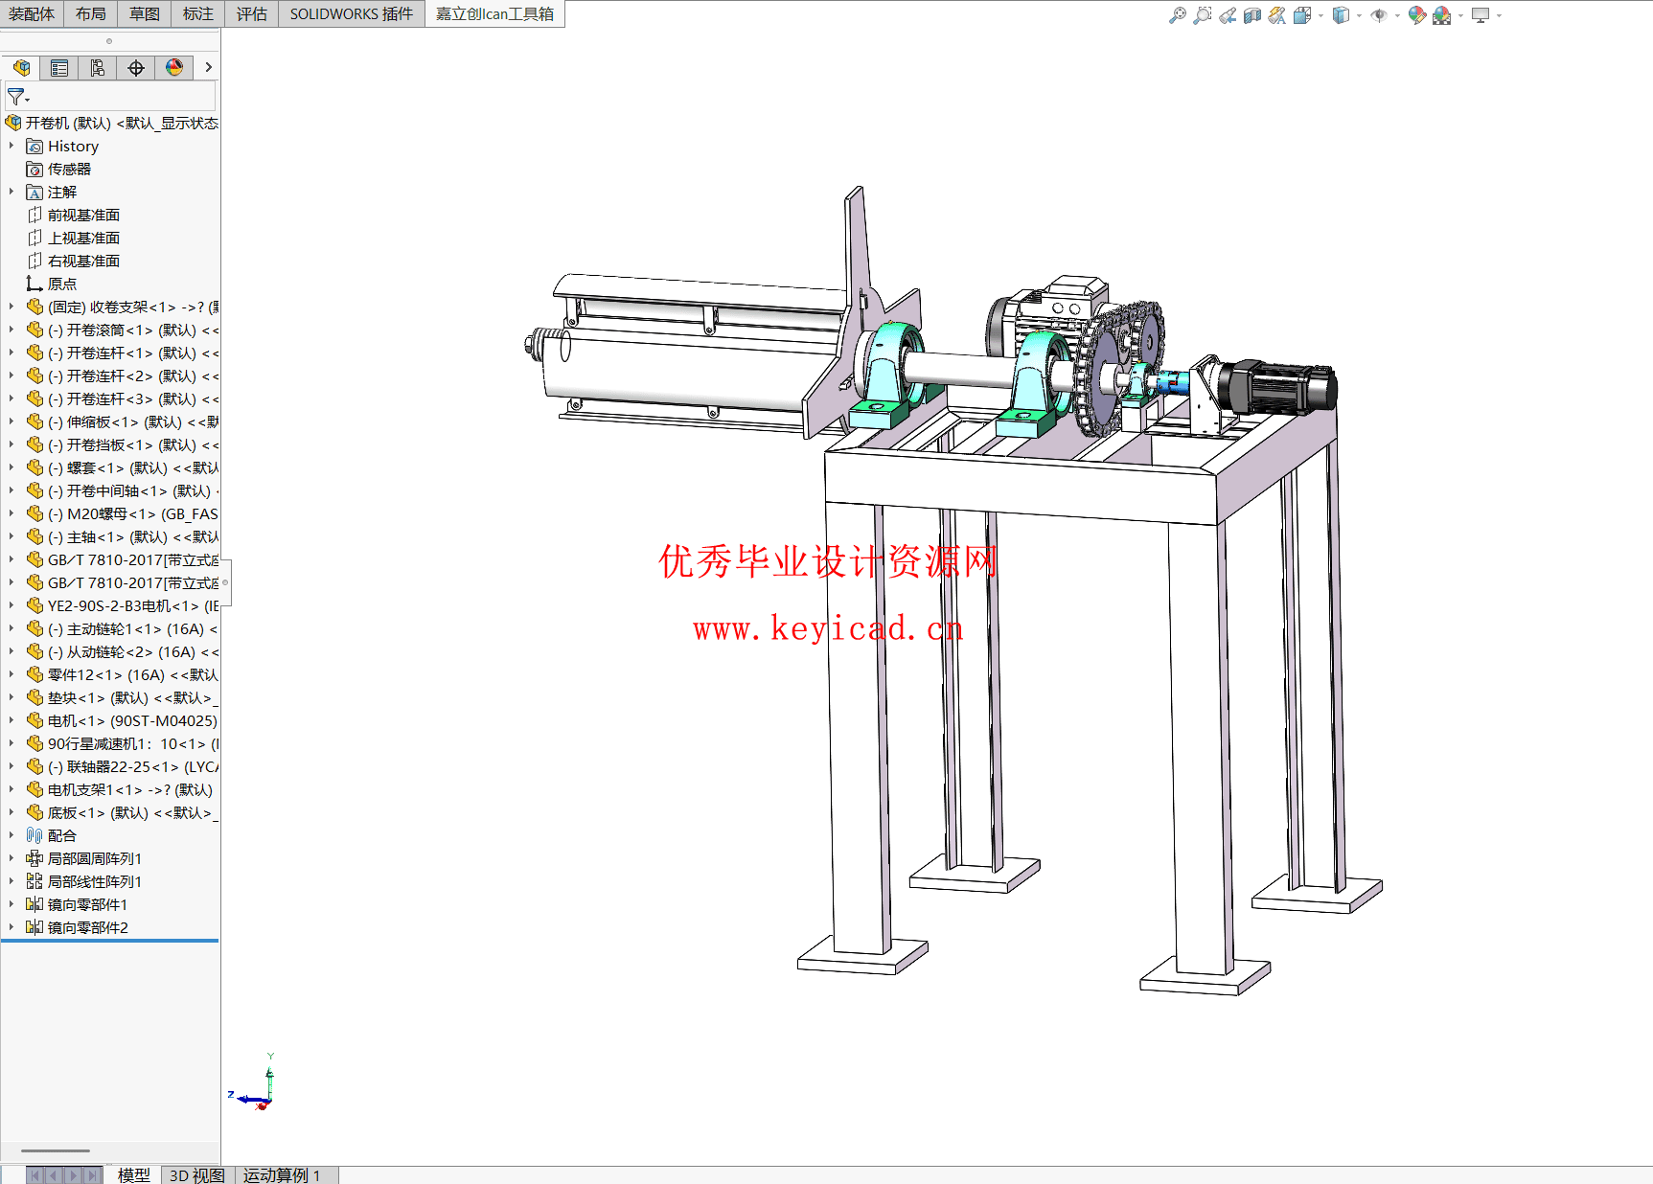Click the arrow to show more manager tabs

point(208,68)
